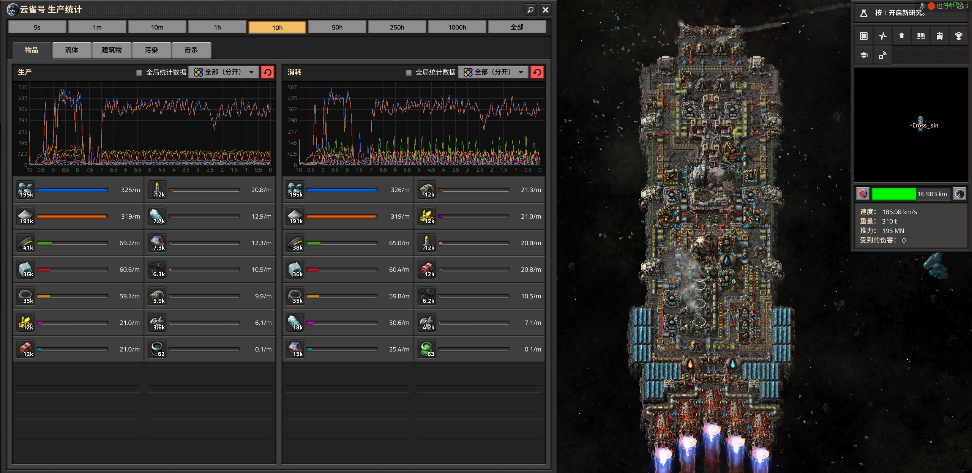This screenshot has height=473, width=972.
Task: Close the 云雀号 生产统计 window
Action: point(546,10)
